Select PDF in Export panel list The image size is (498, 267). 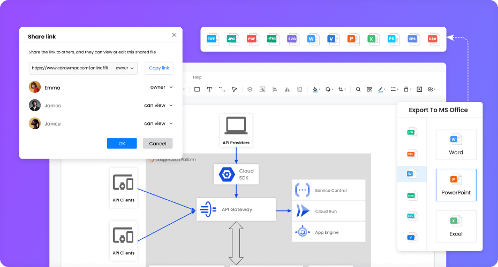(x=412, y=154)
